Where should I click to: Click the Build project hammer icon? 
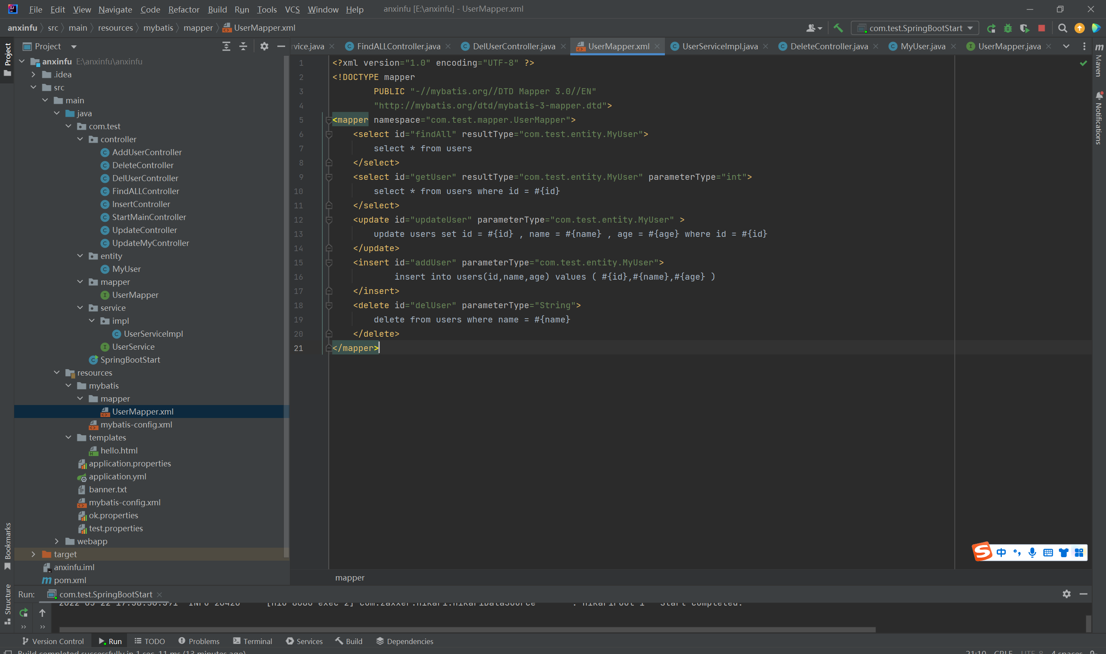tap(838, 28)
